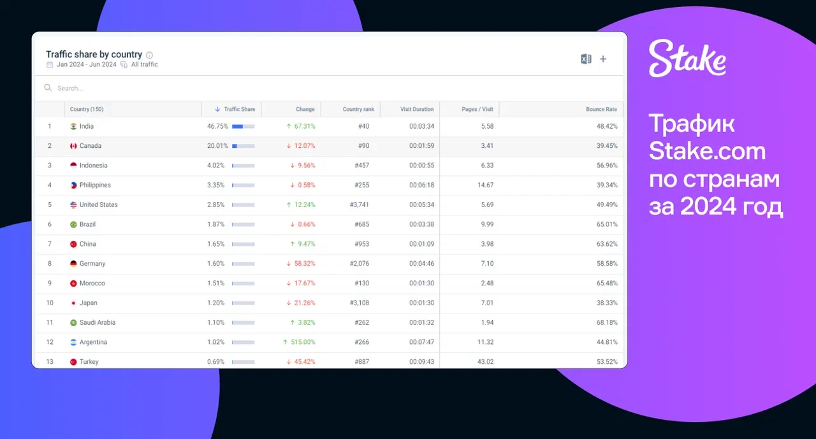Click Canada's 20.01% traffic share value
Viewport: 816px width, 439px height.
coord(217,146)
